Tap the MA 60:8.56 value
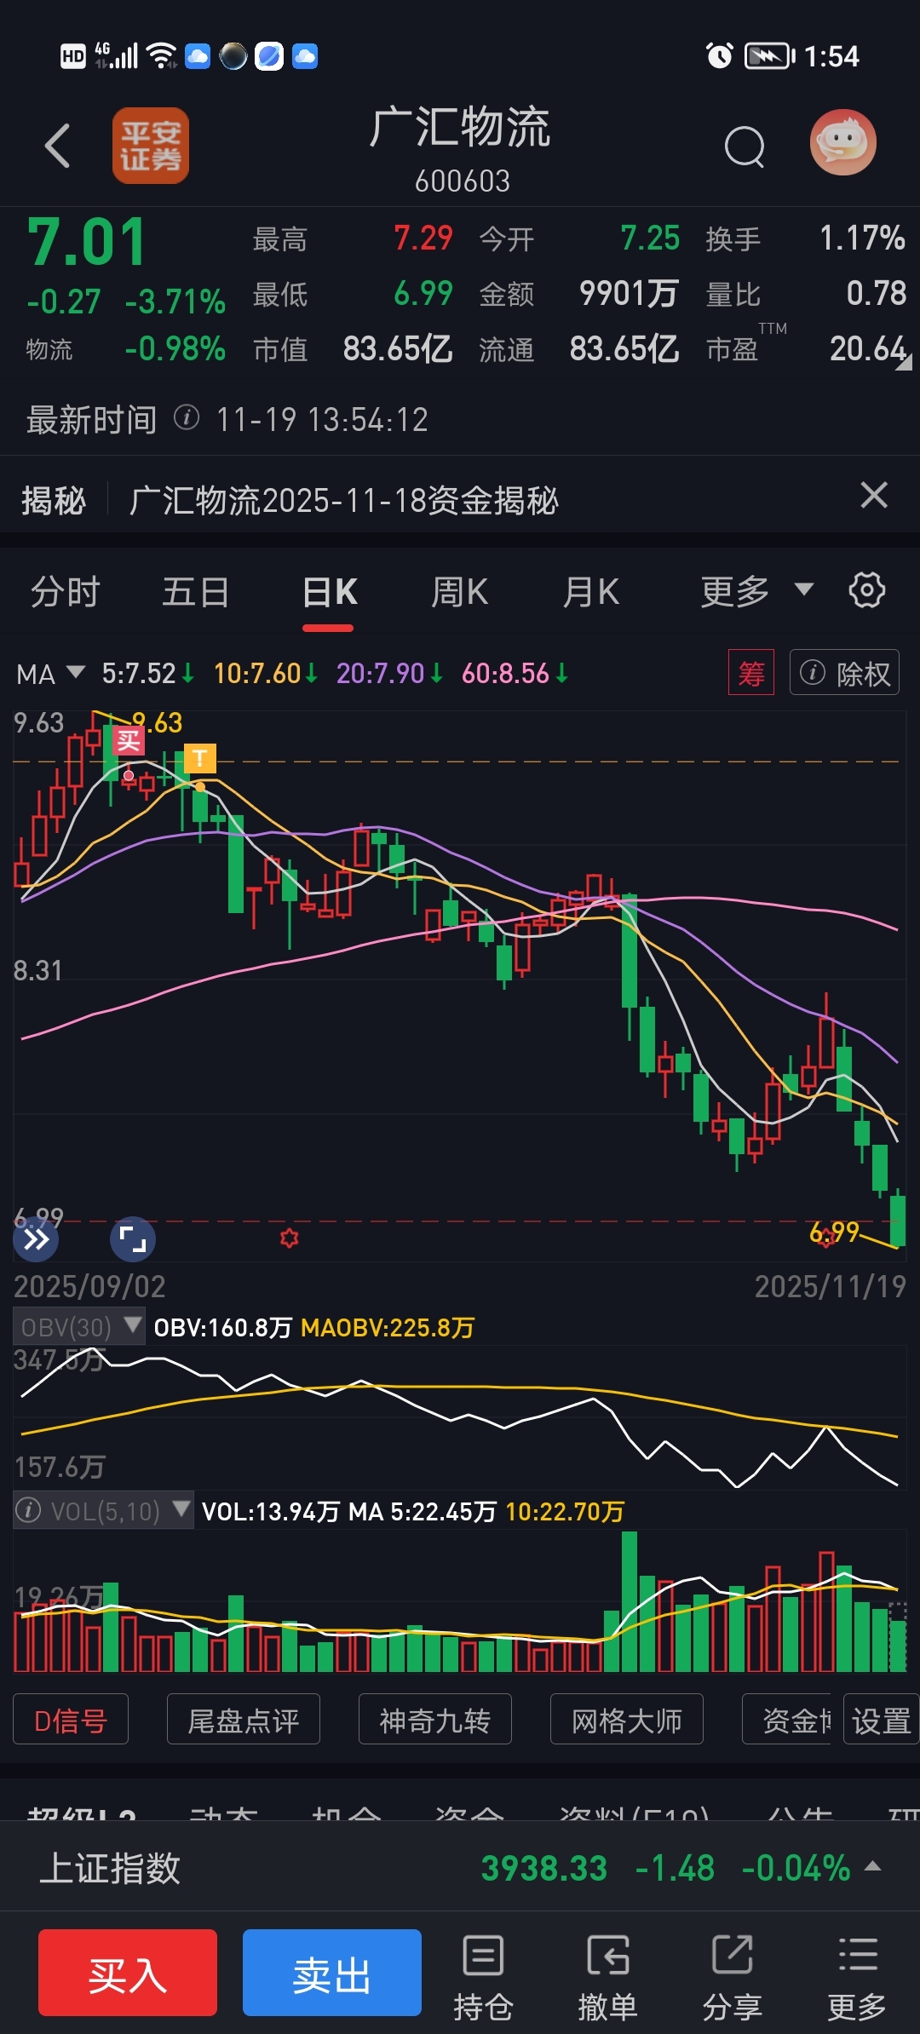The width and height of the screenshot is (920, 2034). 515,674
